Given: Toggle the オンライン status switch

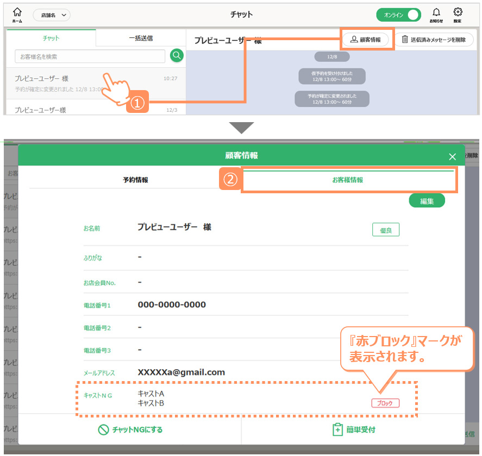Looking at the screenshot, I should [398, 15].
